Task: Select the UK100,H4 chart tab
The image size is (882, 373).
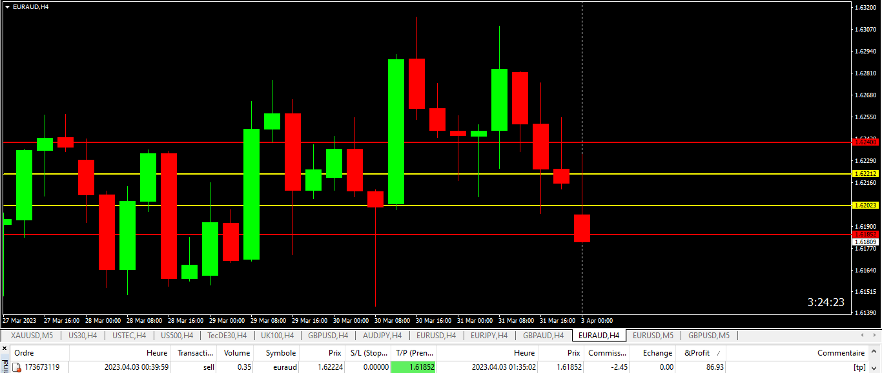Action: pos(277,336)
